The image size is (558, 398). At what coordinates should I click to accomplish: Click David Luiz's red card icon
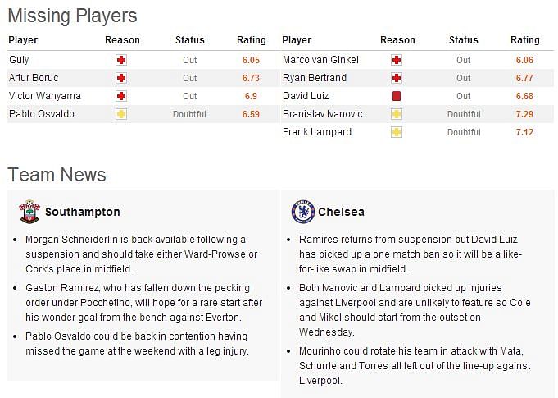tap(397, 96)
